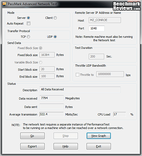Click the Stop button
This screenshot has height=156, width=142.
coord(66,136)
